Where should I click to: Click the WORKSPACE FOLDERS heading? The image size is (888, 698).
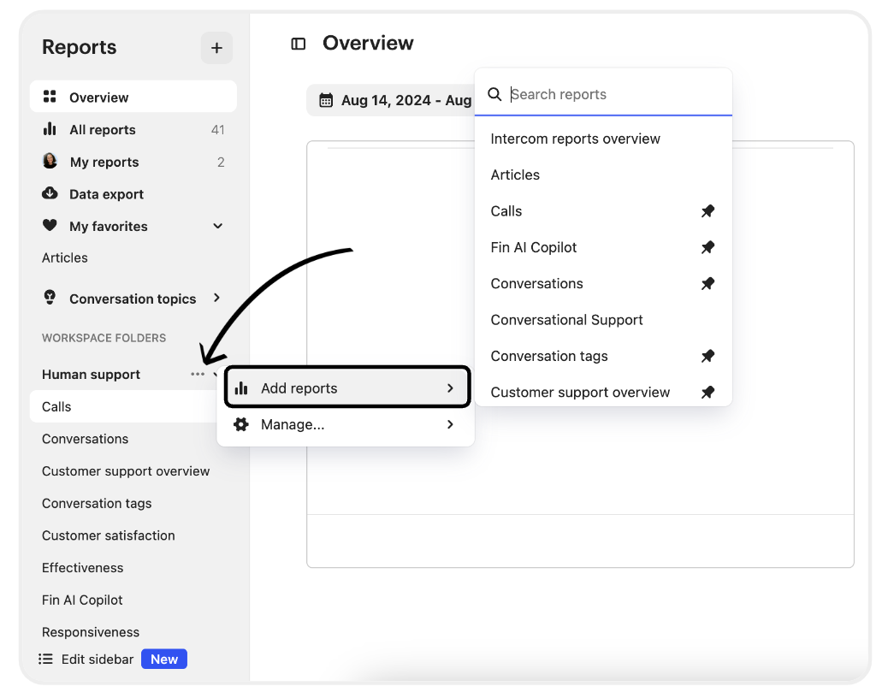[x=104, y=338]
